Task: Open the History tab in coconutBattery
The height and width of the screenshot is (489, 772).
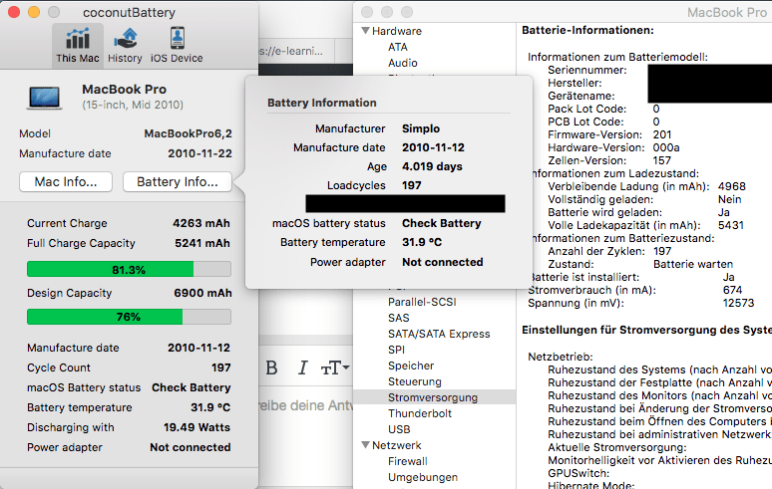Action: (125, 46)
